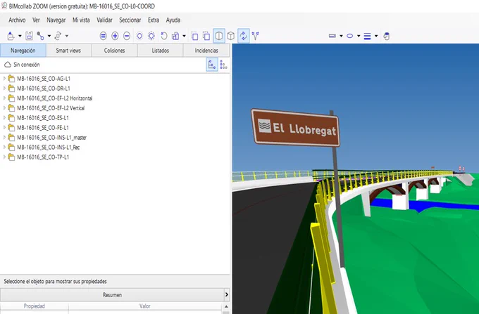
Task: Click the undo/reset view arrow icon
Action: pyautogui.click(x=164, y=36)
